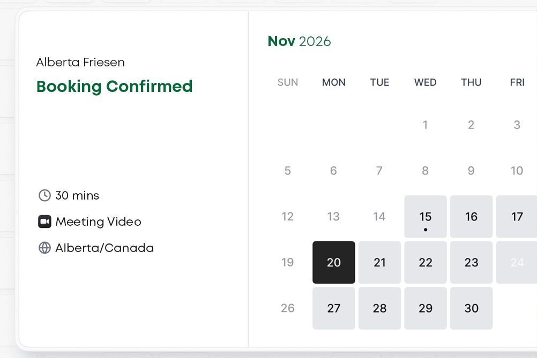Click the clock icon beside 30 mins
537x358 pixels.
coord(44,195)
